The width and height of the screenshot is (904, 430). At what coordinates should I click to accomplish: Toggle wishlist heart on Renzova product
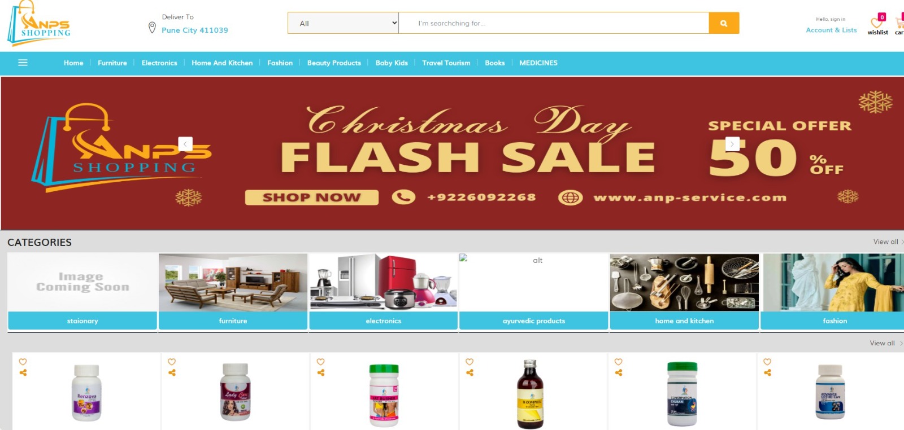23,362
